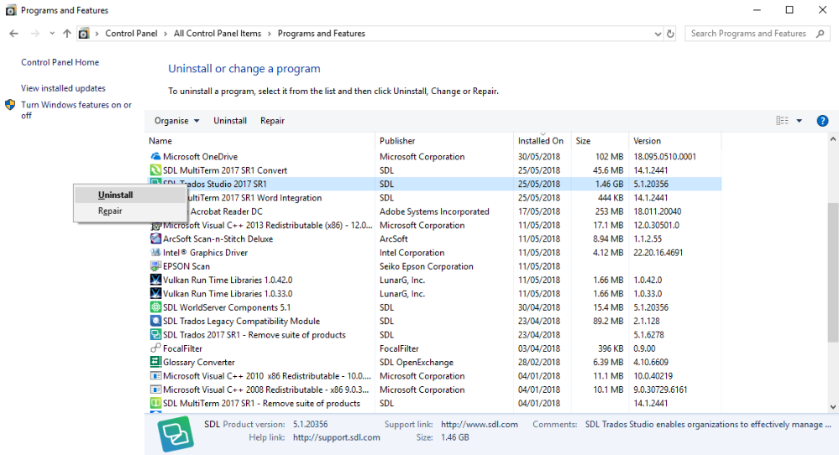This screenshot has width=839, height=455.
Task: Click the http://www.sdl.com support link
Action: [480, 425]
